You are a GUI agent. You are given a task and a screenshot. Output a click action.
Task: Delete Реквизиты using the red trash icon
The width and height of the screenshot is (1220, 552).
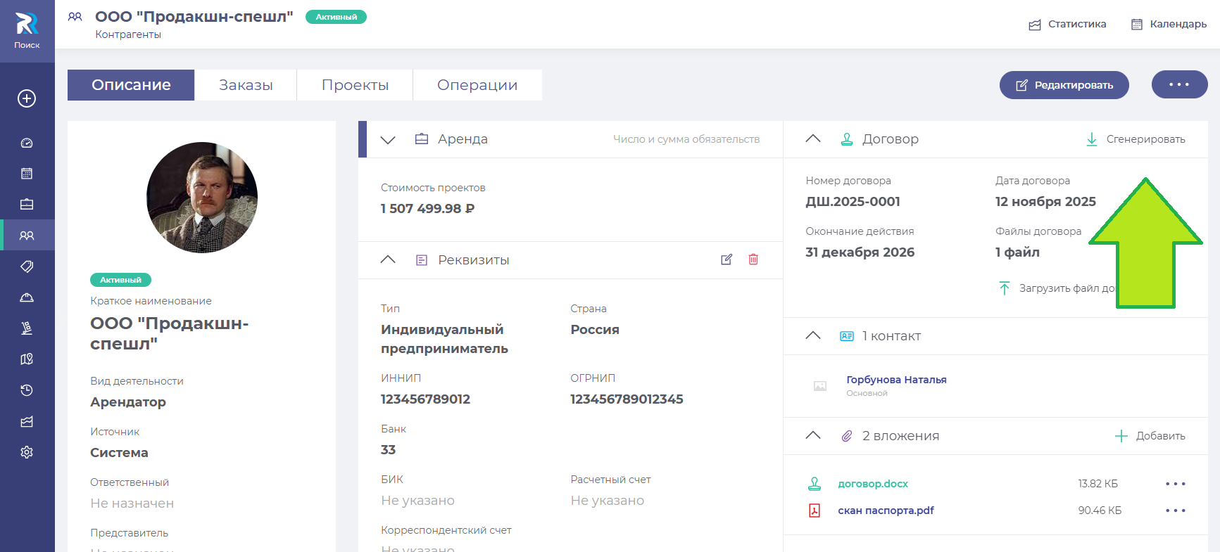[x=753, y=259]
